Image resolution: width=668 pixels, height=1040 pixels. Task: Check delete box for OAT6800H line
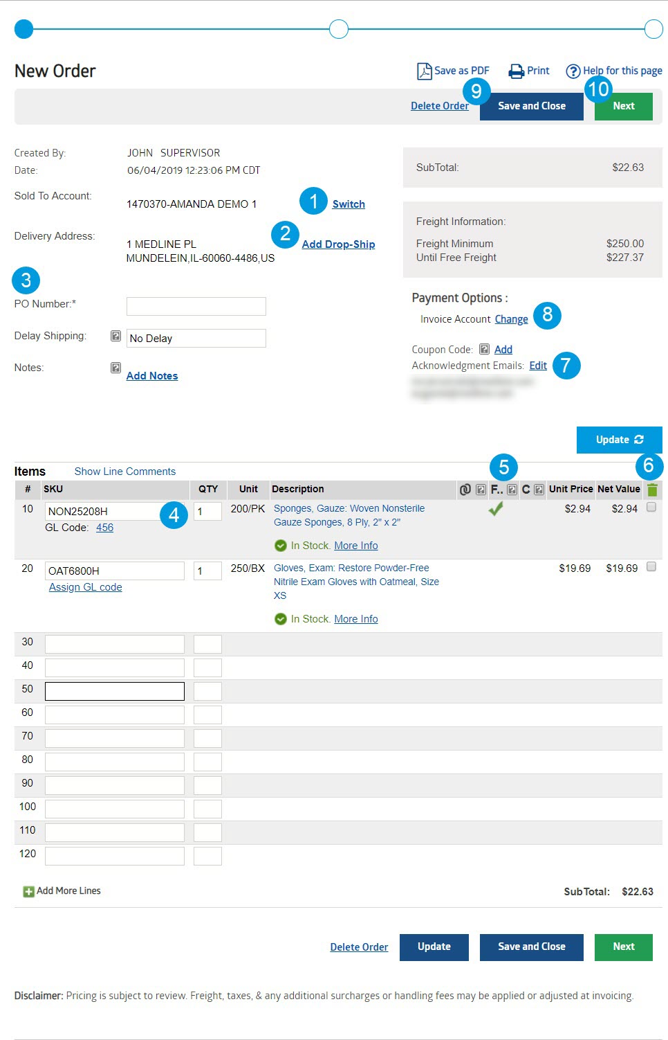[x=651, y=567]
